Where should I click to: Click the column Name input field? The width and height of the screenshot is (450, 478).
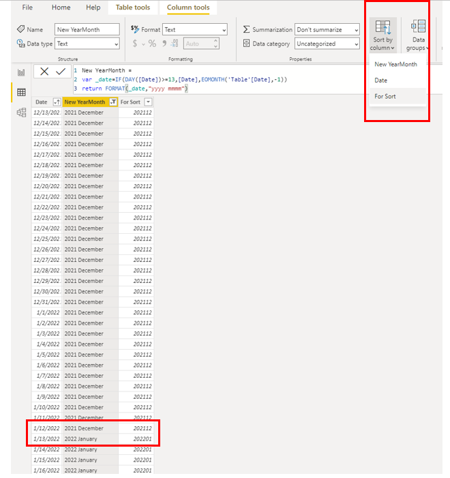coord(87,29)
